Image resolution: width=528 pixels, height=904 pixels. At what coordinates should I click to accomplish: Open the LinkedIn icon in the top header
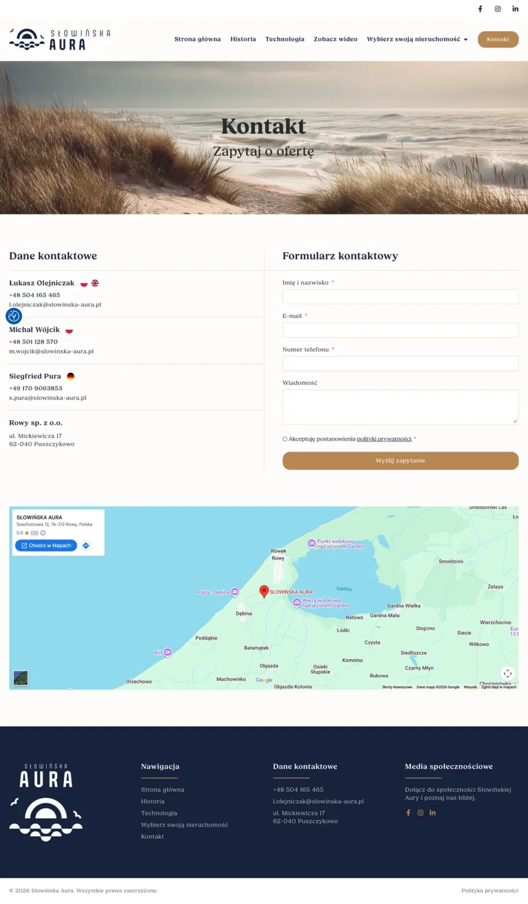click(x=515, y=9)
